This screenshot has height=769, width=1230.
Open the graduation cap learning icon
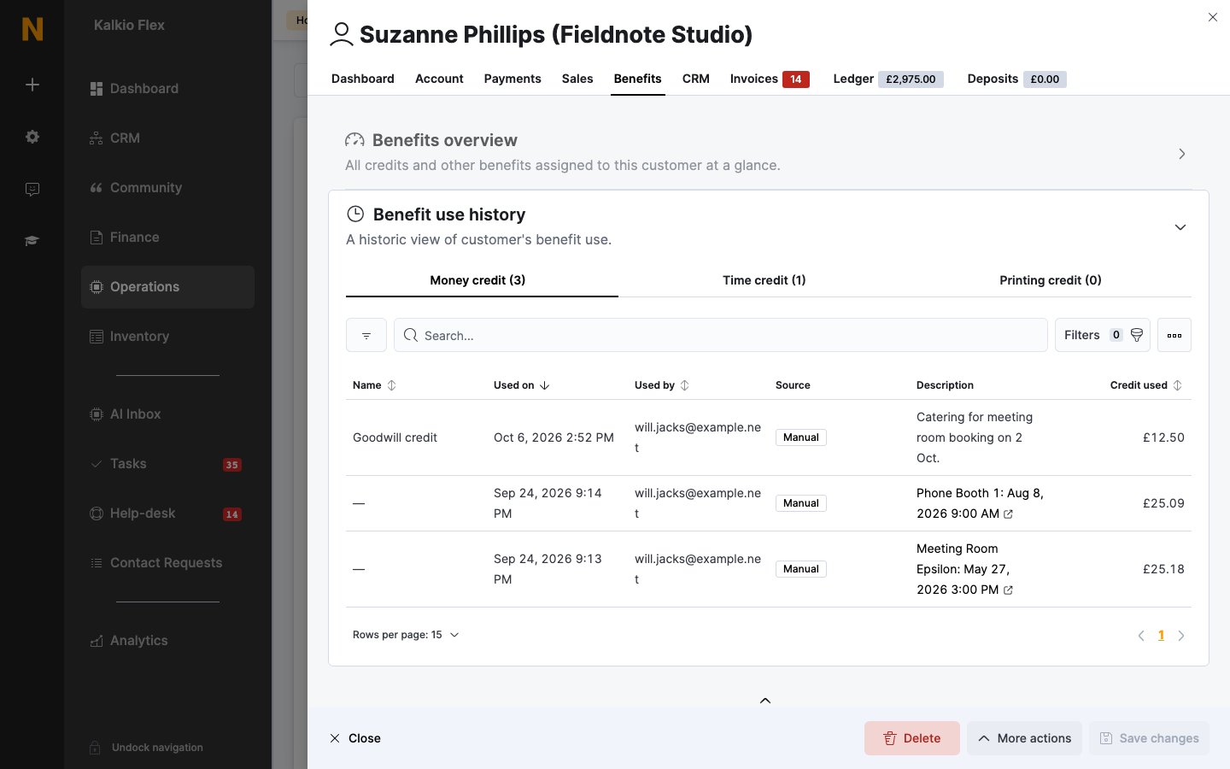32,241
